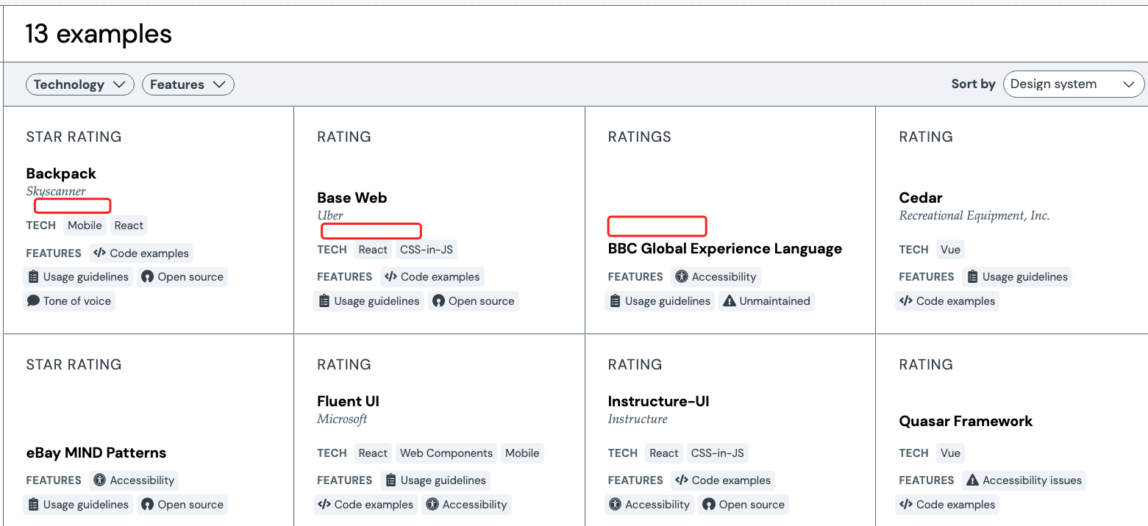The height and width of the screenshot is (526, 1148).
Task: Click the GitHub icon in eBay MIND Patterns' Open source tag
Action: pyautogui.click(x=148, y=505)
